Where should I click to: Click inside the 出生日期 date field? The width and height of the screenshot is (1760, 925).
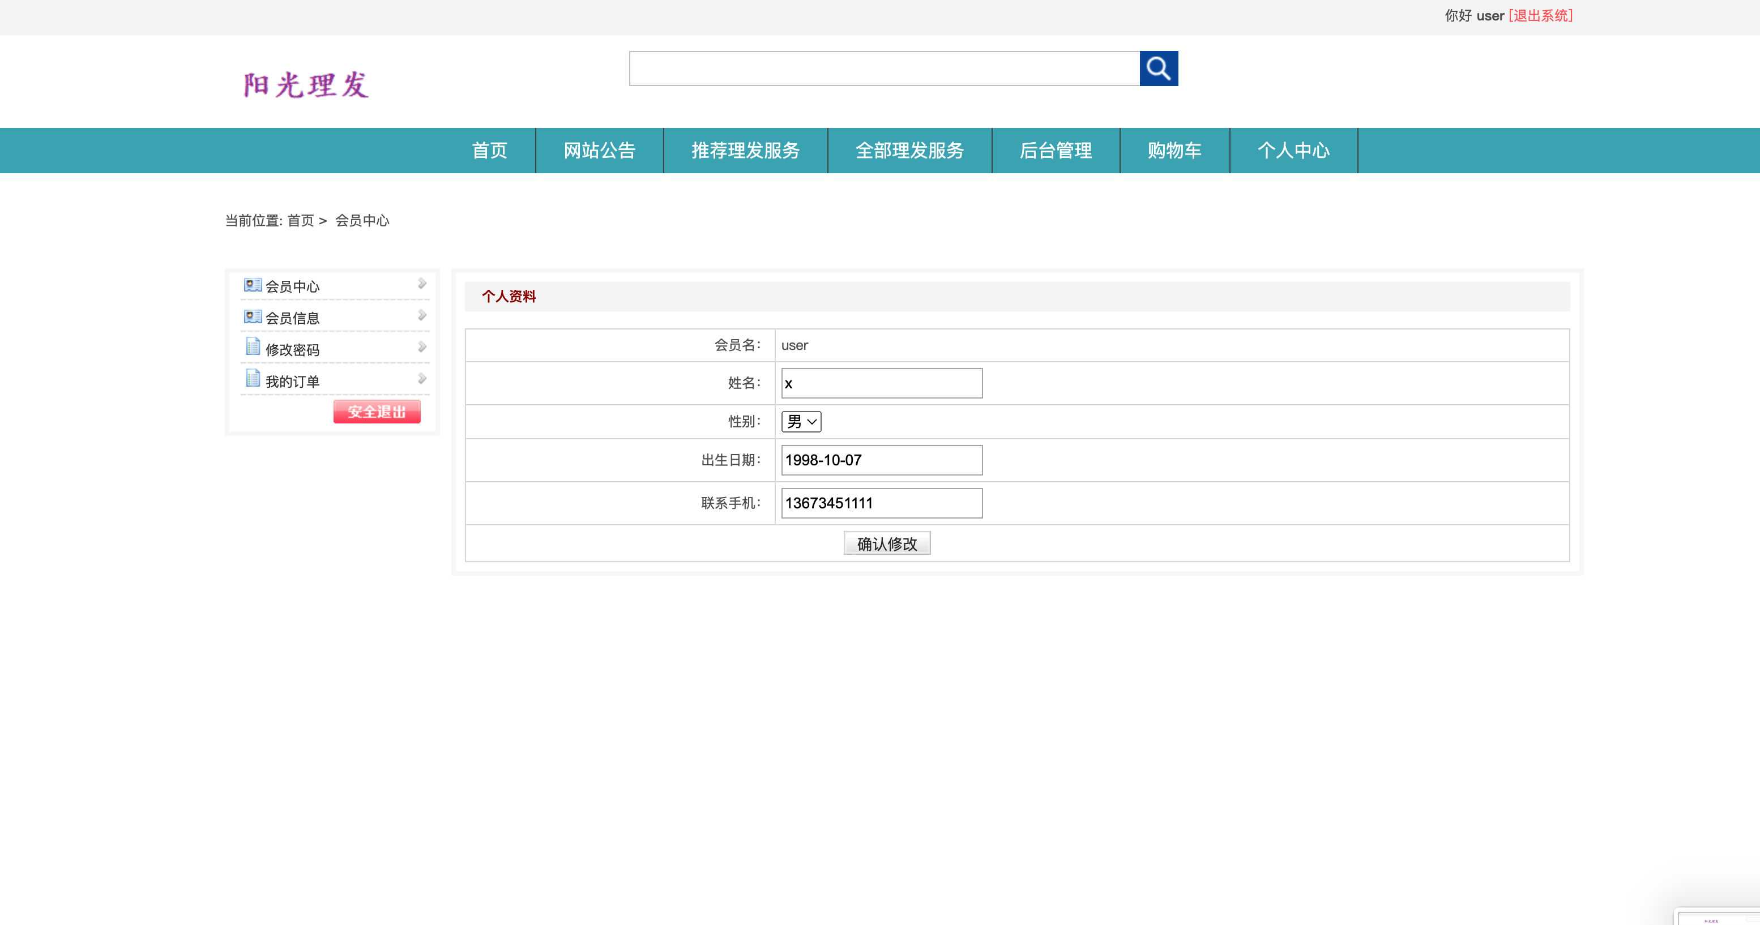click(881, 460)
